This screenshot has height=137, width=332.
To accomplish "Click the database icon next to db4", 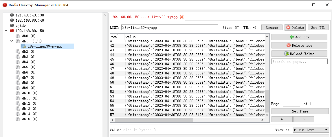I will pyautogui.click(x=18, y=62).
